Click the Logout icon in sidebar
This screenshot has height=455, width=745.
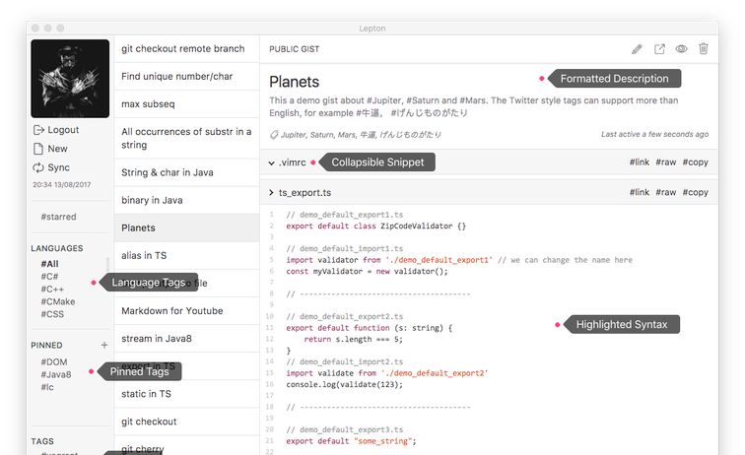(38, 130)
